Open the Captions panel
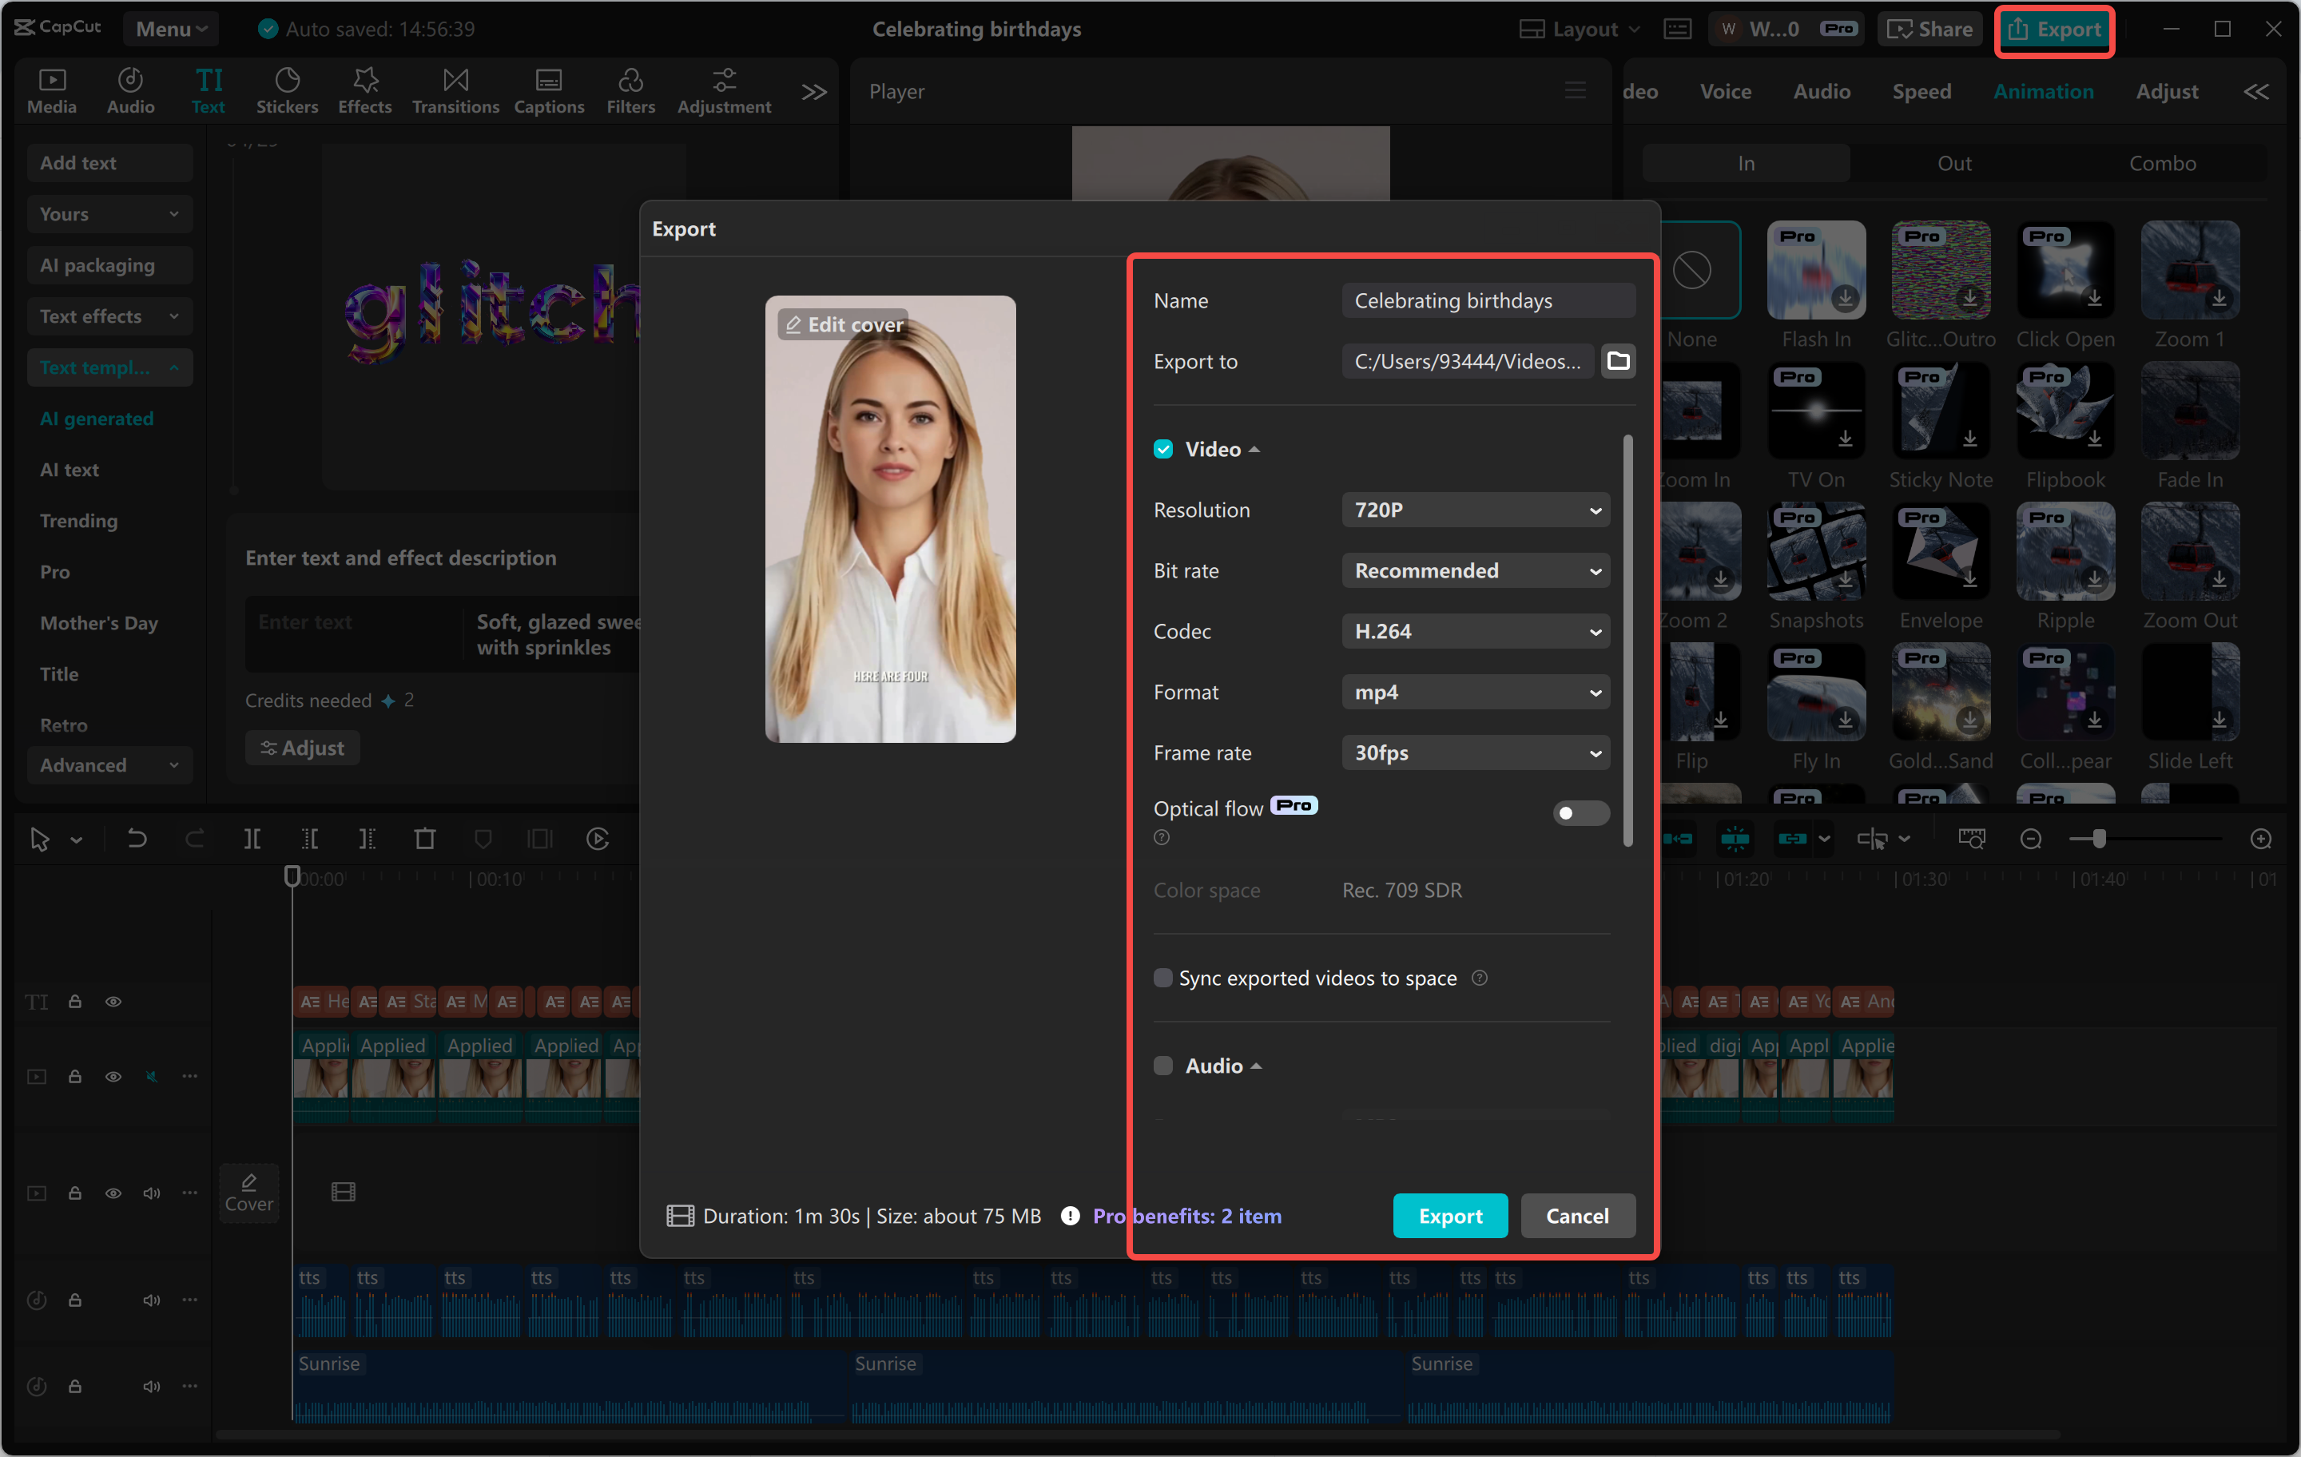Image resolution: width=2301 pixels, height=1457 pixels. coord(549,89)
